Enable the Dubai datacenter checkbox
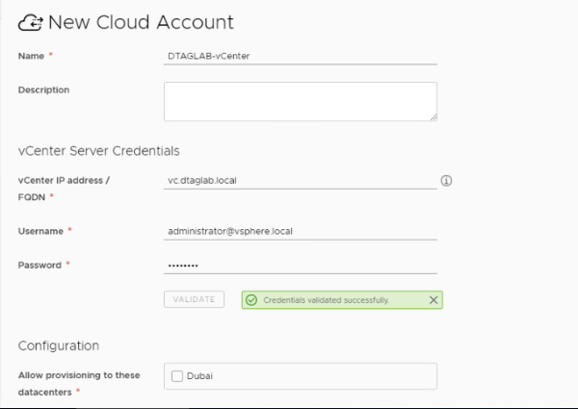The image size is (578, 409). tap(175, 375)
